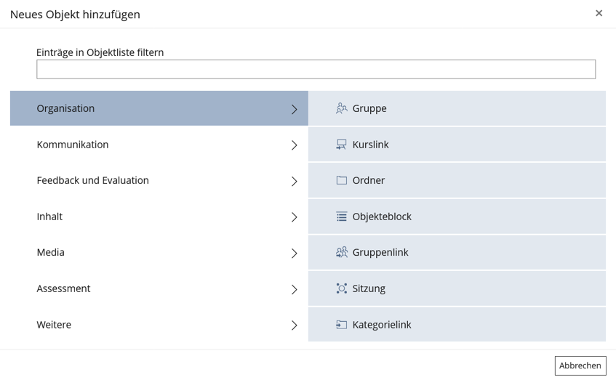Click the Sitzung session icon
Screen dimensions: 616x380
[341, 288]
